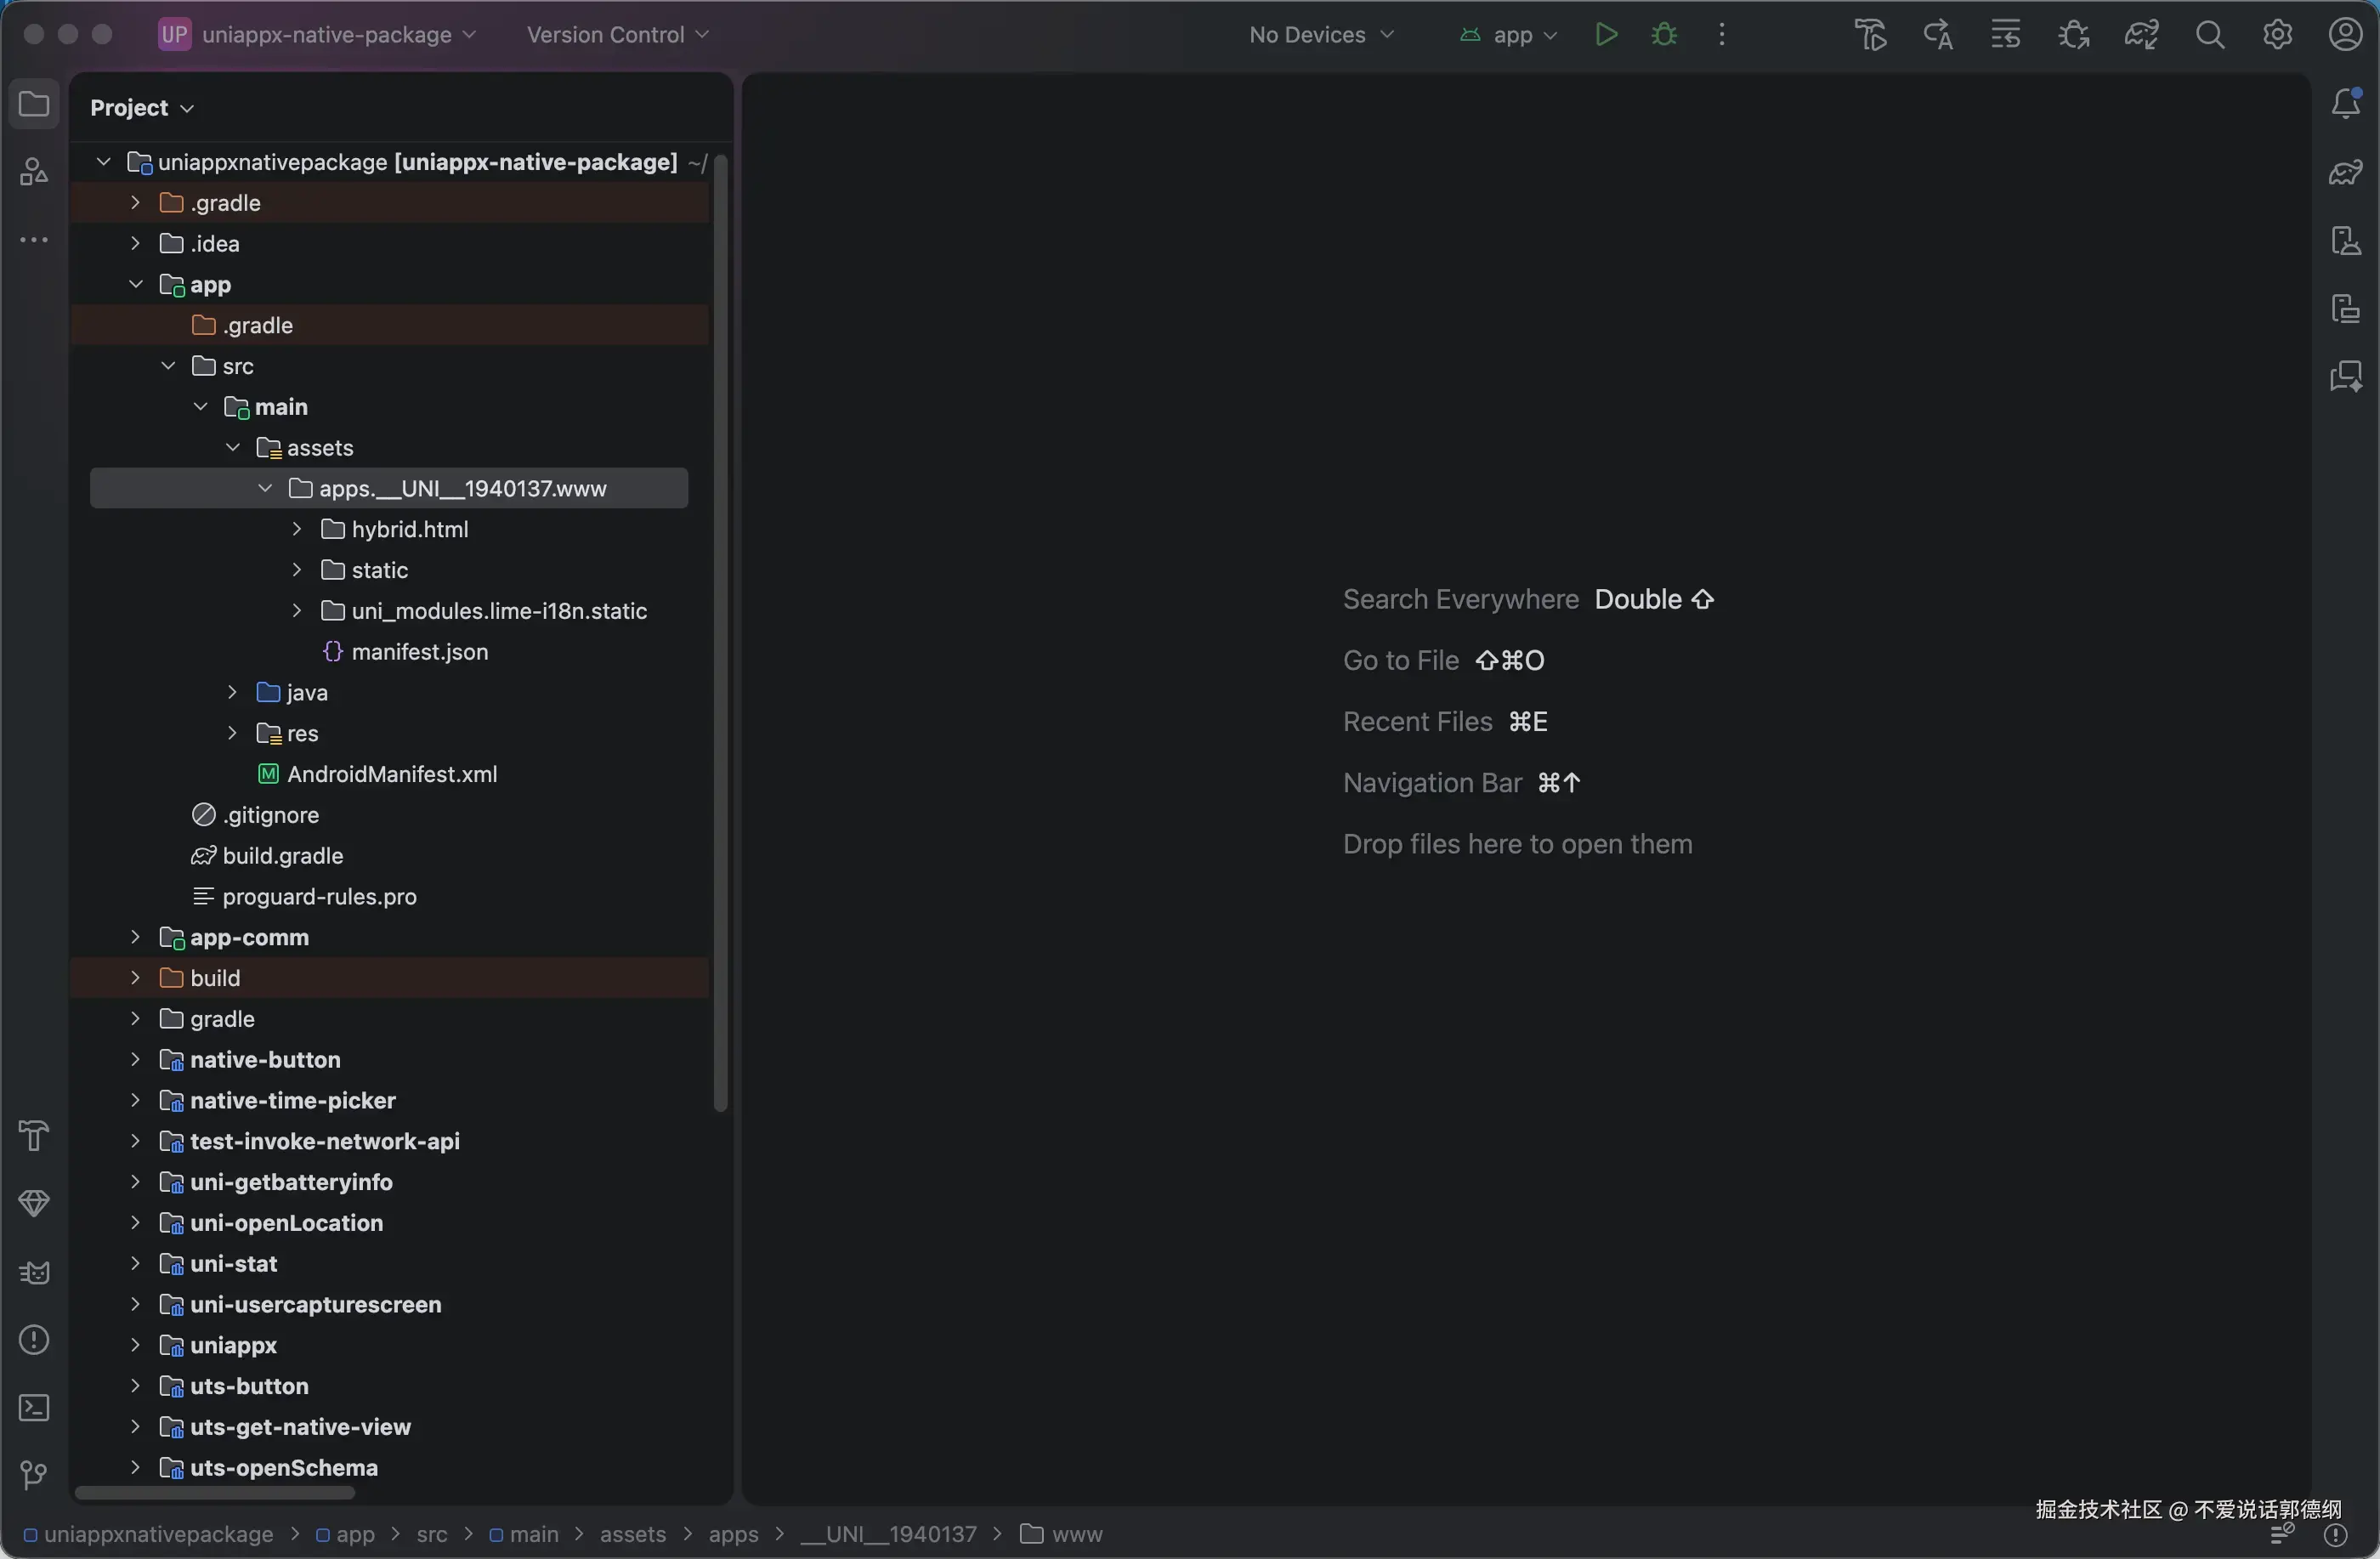This screenshot has width=2380, height=1559.
Task: Open the Terminal tool window
Action: (34, 1408)
